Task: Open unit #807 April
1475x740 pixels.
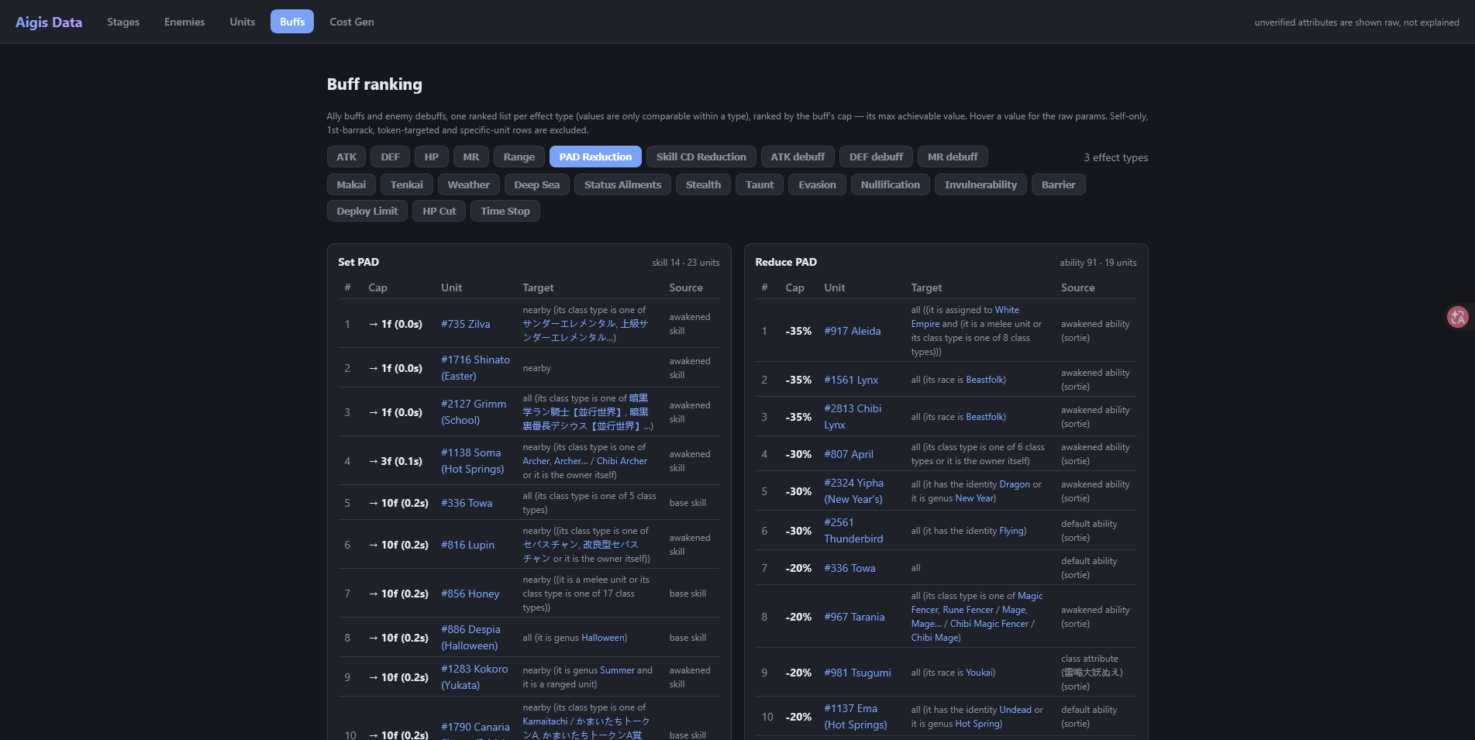Action: [849, 454]
